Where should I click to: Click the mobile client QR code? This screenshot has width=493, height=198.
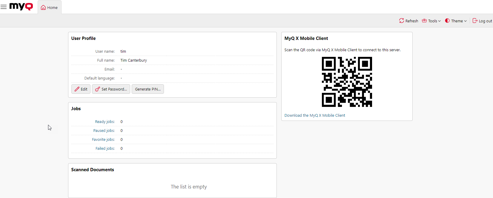pos(347,82)
